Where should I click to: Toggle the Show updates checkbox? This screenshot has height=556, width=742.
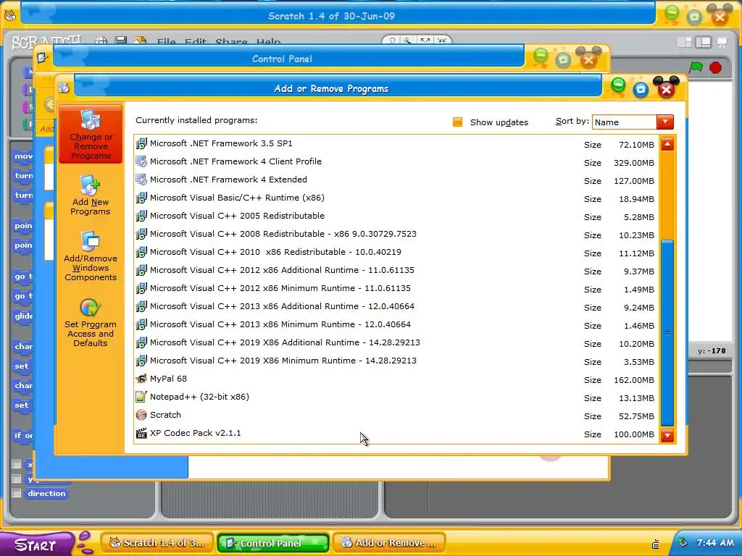tap(458, 122)
